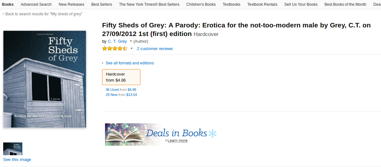Open the C. T. Grey author link
381x167 pixels.
point(117,41)
